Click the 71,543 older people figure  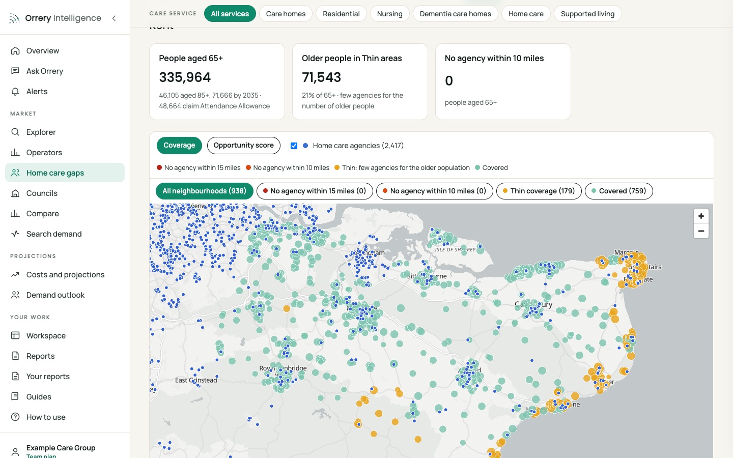[322, 77]
